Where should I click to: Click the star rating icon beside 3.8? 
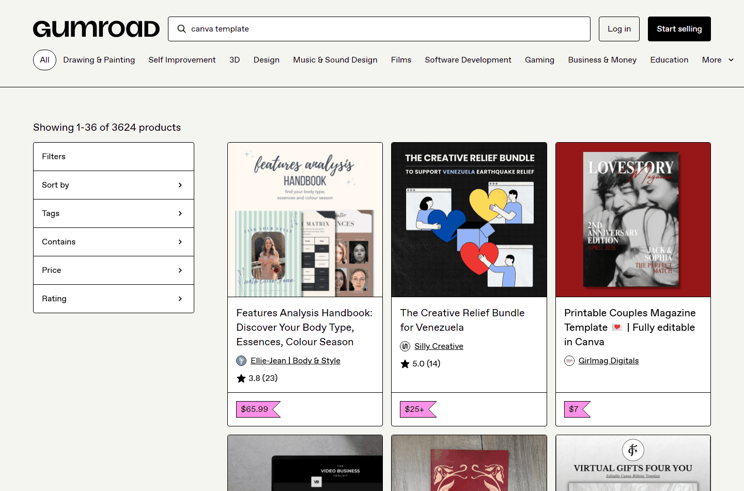pyautogui.click(x=241, y=378)
